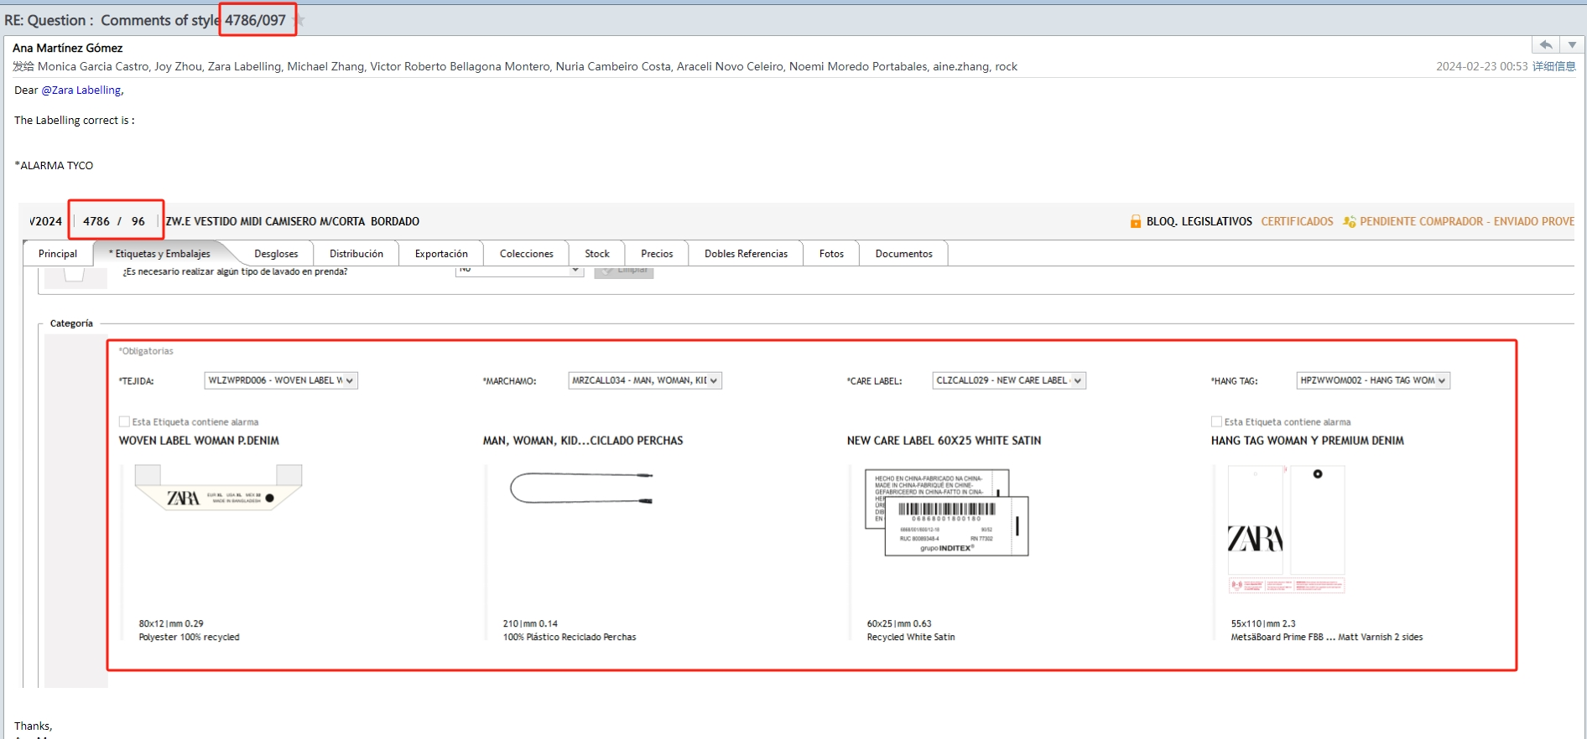Open the CARE LABEL dropdown

(x=1078, y=381)
